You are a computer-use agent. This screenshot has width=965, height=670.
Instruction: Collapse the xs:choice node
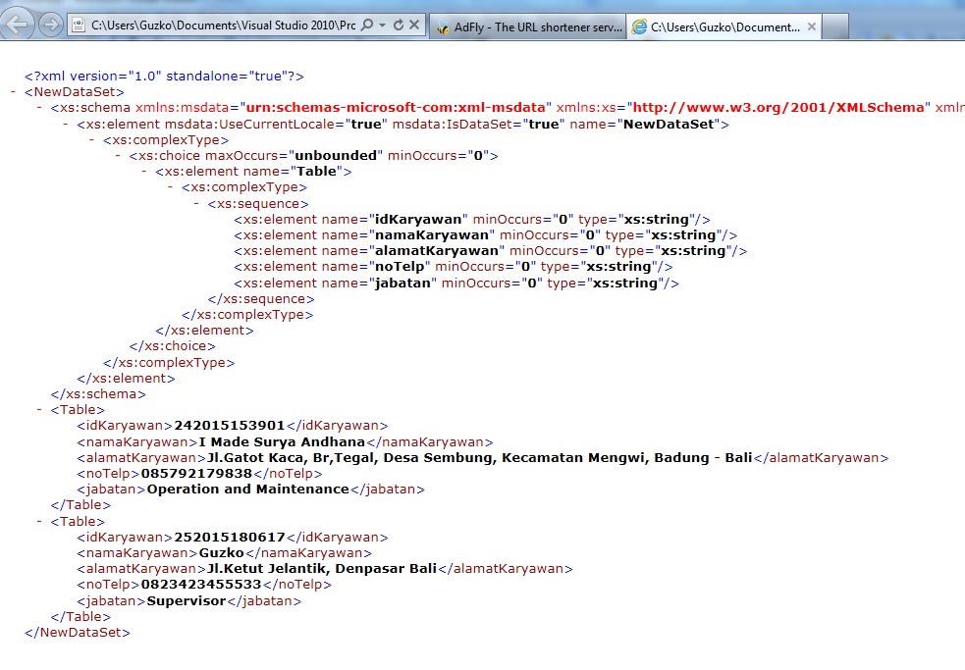pos(118,155)
